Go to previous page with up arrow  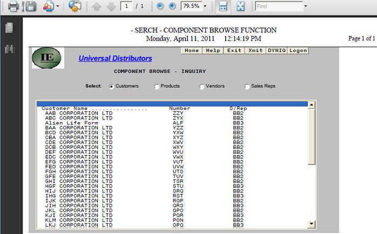click(x=96, y=6)
